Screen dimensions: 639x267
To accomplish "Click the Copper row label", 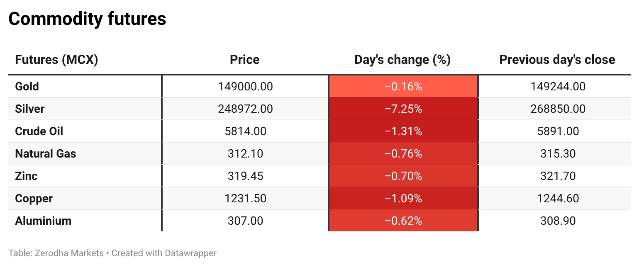I will 34,199.
